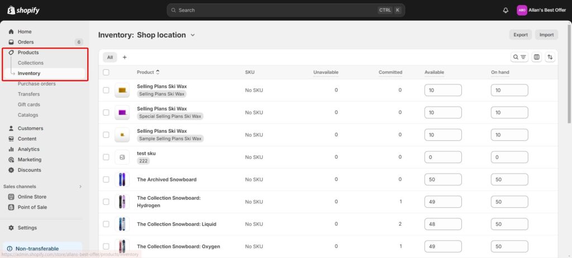
Task: Click Available field for Hydrogen snowboard
Action: point(442,202)
